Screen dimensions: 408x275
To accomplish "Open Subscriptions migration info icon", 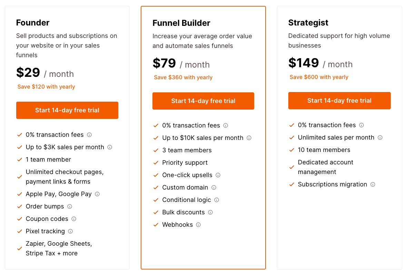I will 373,184.
